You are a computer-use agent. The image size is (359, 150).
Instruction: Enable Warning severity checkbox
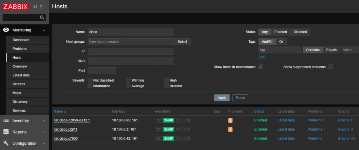128,80
